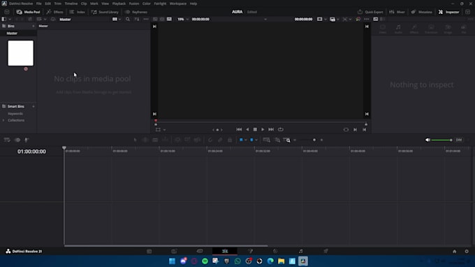Viewport: 475px width, 267px height.
Task: Open timeline view options icon
Action: (x=7, y=139)
